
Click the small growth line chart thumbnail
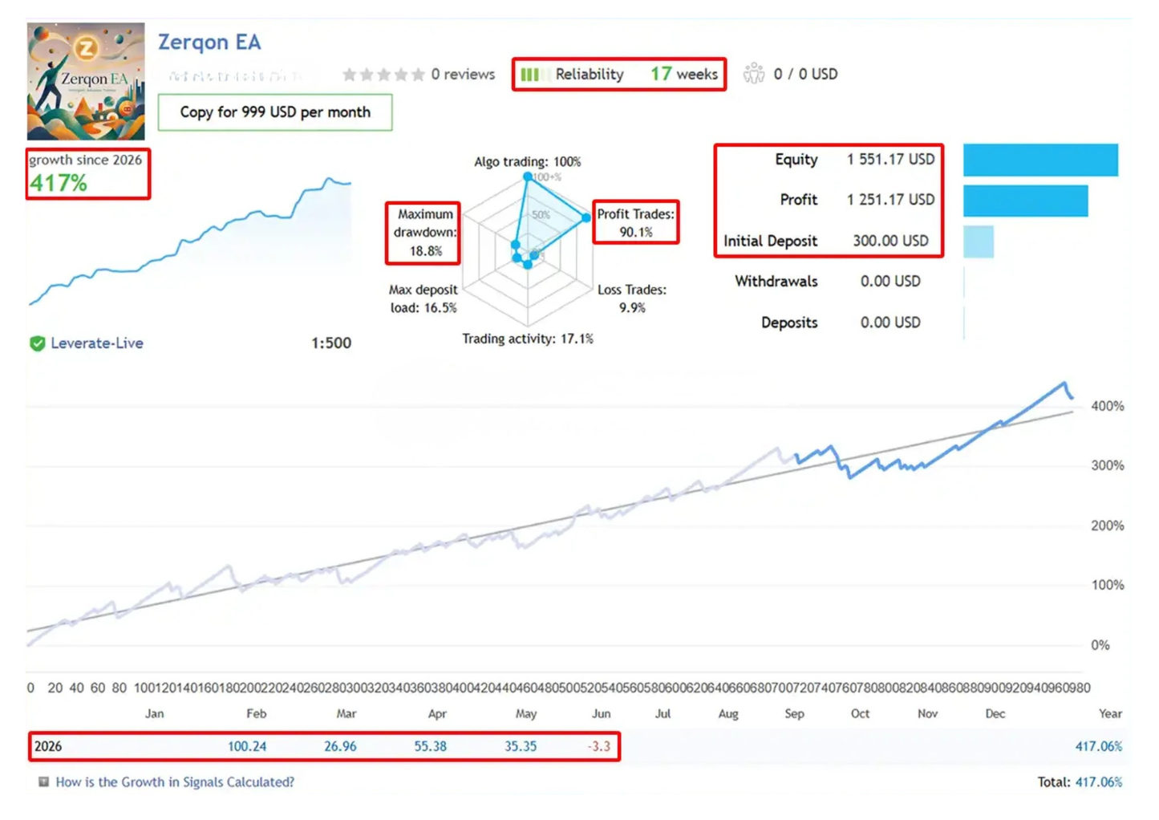pyautogui.click(x=190, y=241)
